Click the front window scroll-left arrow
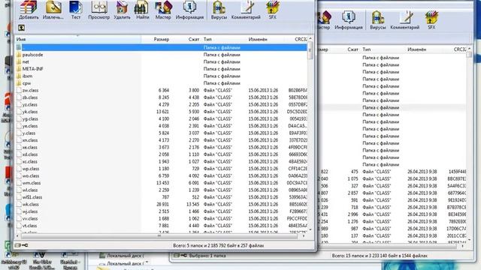The width and height of the screenshot is (481, 270). 17,235
